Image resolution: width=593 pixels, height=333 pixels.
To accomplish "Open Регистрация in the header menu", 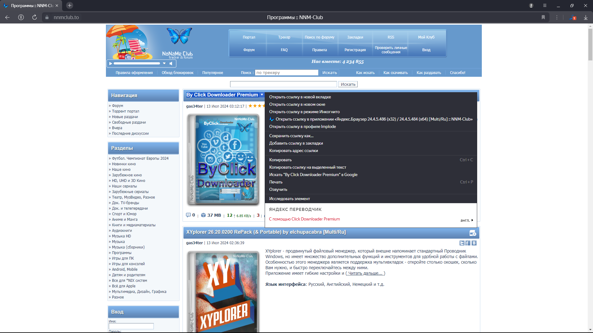I will tap(355, 50).
